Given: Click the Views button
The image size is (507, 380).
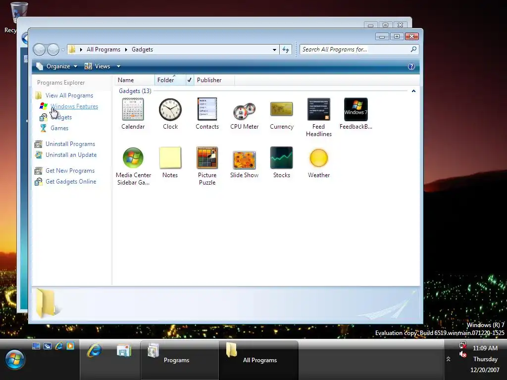Looking at the screenshot, I should tap(98, 66).
